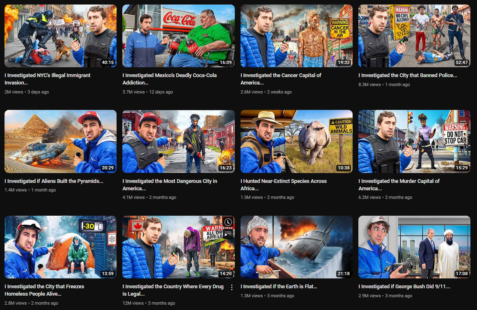
Task: Click the 16:23 duration badge
Action: point(226,168)
